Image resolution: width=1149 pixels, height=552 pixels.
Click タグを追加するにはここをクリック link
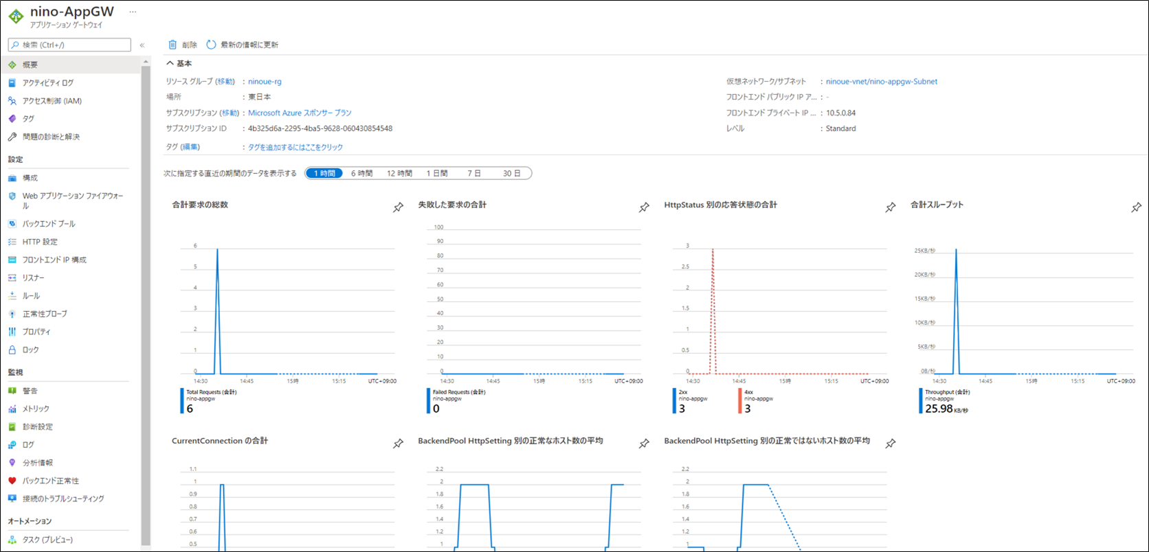(295, 147)
